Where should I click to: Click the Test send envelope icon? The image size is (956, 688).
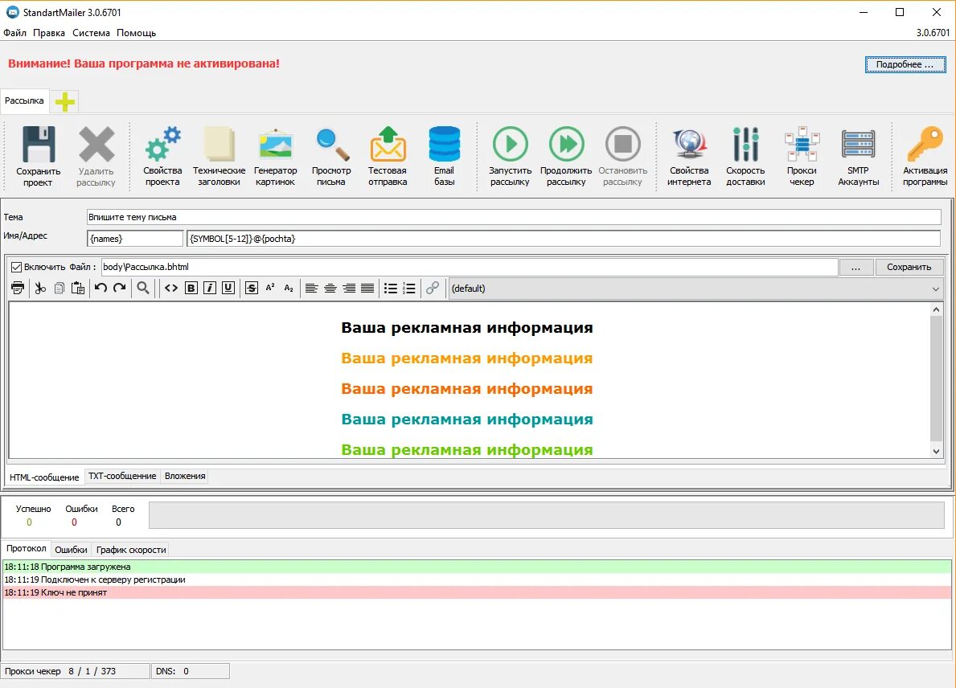pyautogui.click(x=388, y=145)
